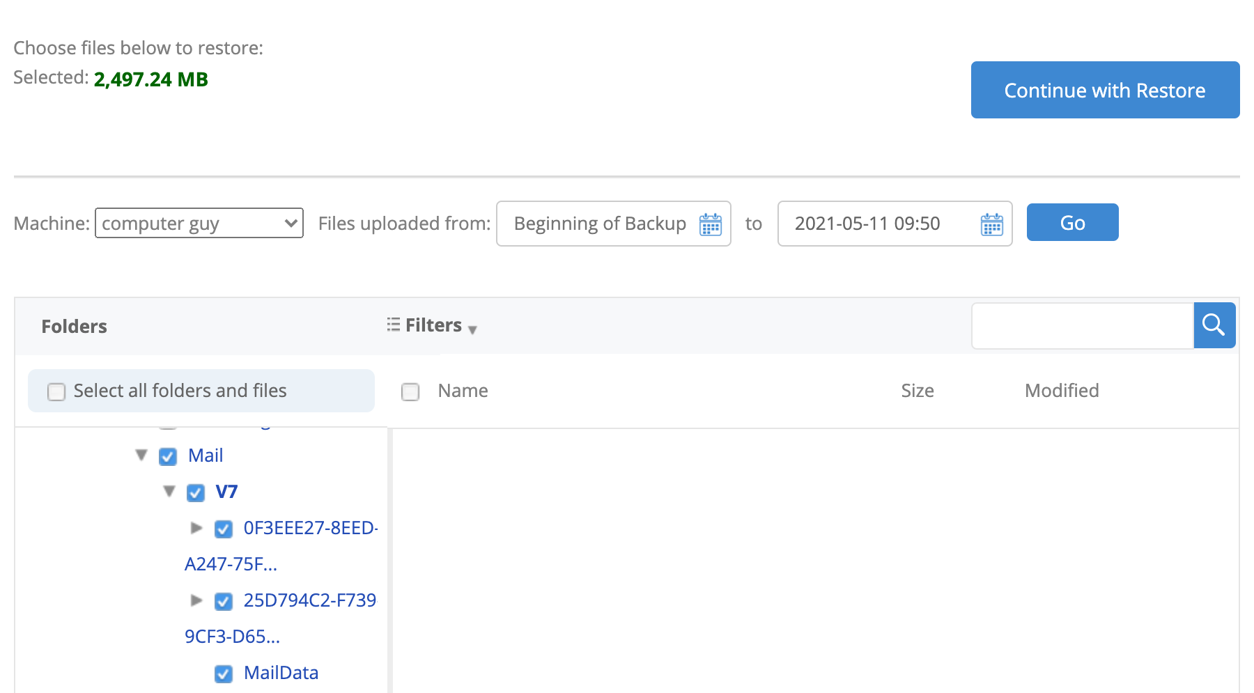Select the MailData folder link
Viewport: 1254px width, 693px height.
(281, 673)
